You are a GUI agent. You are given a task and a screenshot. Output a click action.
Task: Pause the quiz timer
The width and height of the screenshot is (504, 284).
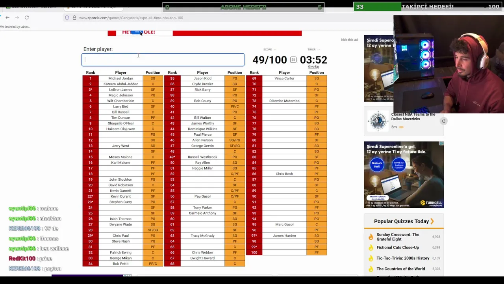(293, 60)
